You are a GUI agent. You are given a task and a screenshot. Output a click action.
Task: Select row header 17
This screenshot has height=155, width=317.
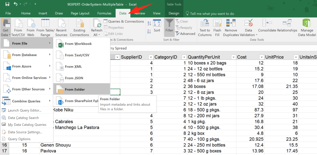pyautogui.click(x=5, y=151)
